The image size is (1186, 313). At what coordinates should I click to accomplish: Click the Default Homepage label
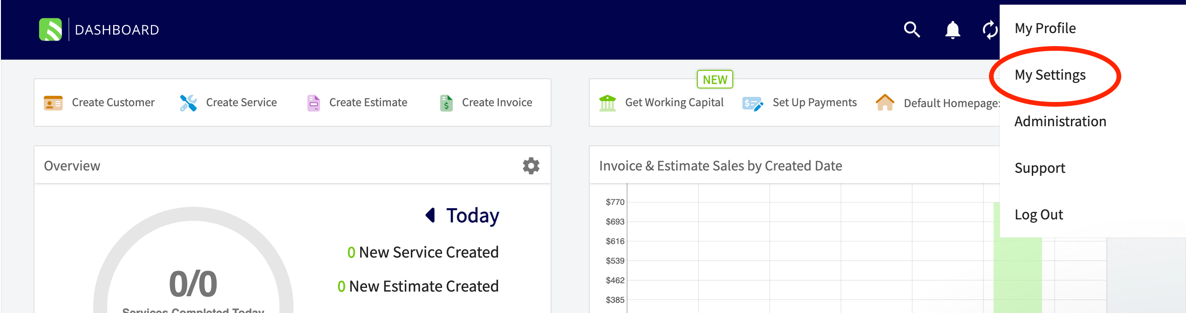(x=952, y=103)
